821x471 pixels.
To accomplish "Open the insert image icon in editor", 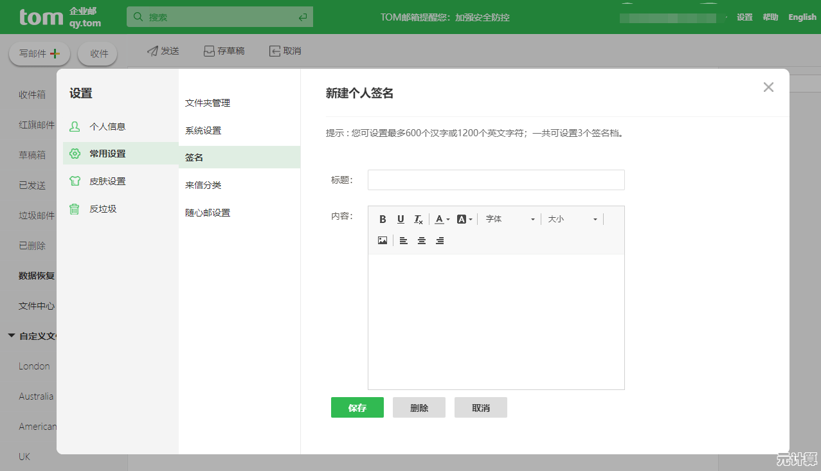I will pyautogui.click(x=383, y=240).
